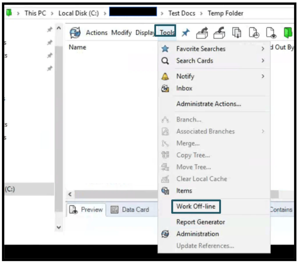The width and height of the screenshot is (298, 263).
Task: Navigate to Test Docs in breadcrumb
Action: (182, 13)
